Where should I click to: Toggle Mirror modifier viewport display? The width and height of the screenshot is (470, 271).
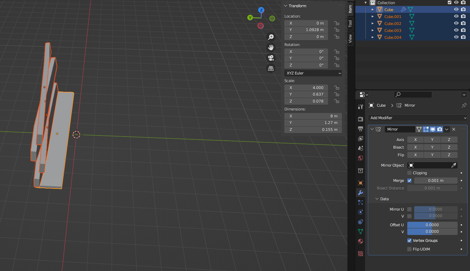(x=433, y=129)
